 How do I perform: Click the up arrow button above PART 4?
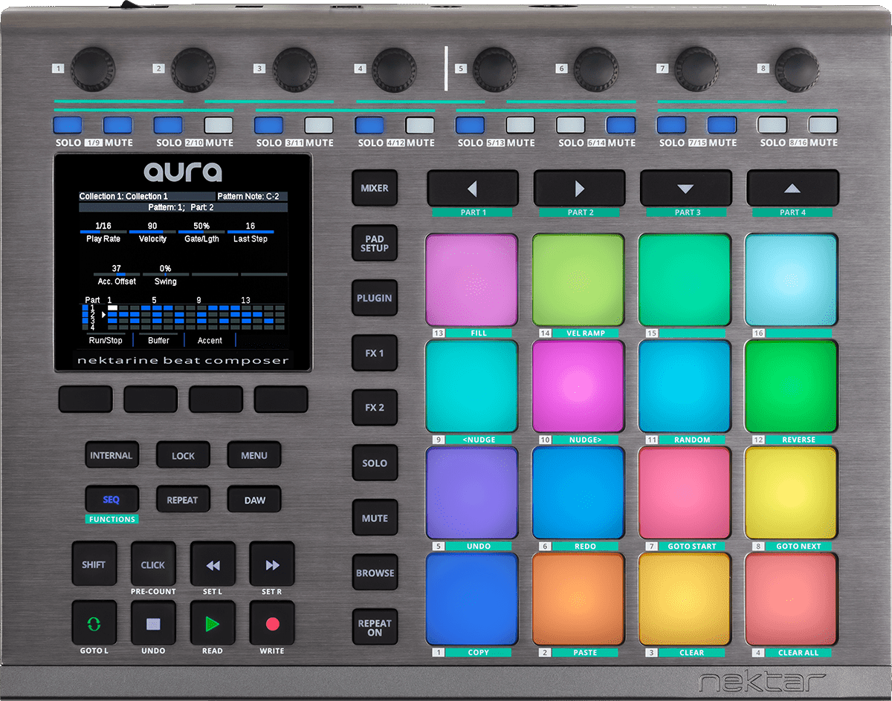coord(792,189)
